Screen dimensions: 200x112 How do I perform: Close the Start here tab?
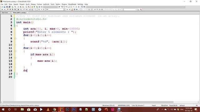[11, 12]
